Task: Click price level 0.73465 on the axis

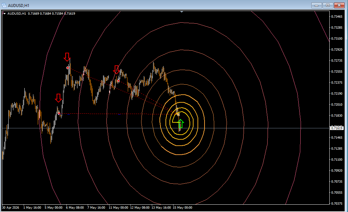Action: pyautogui.click(x=337, y=17)
